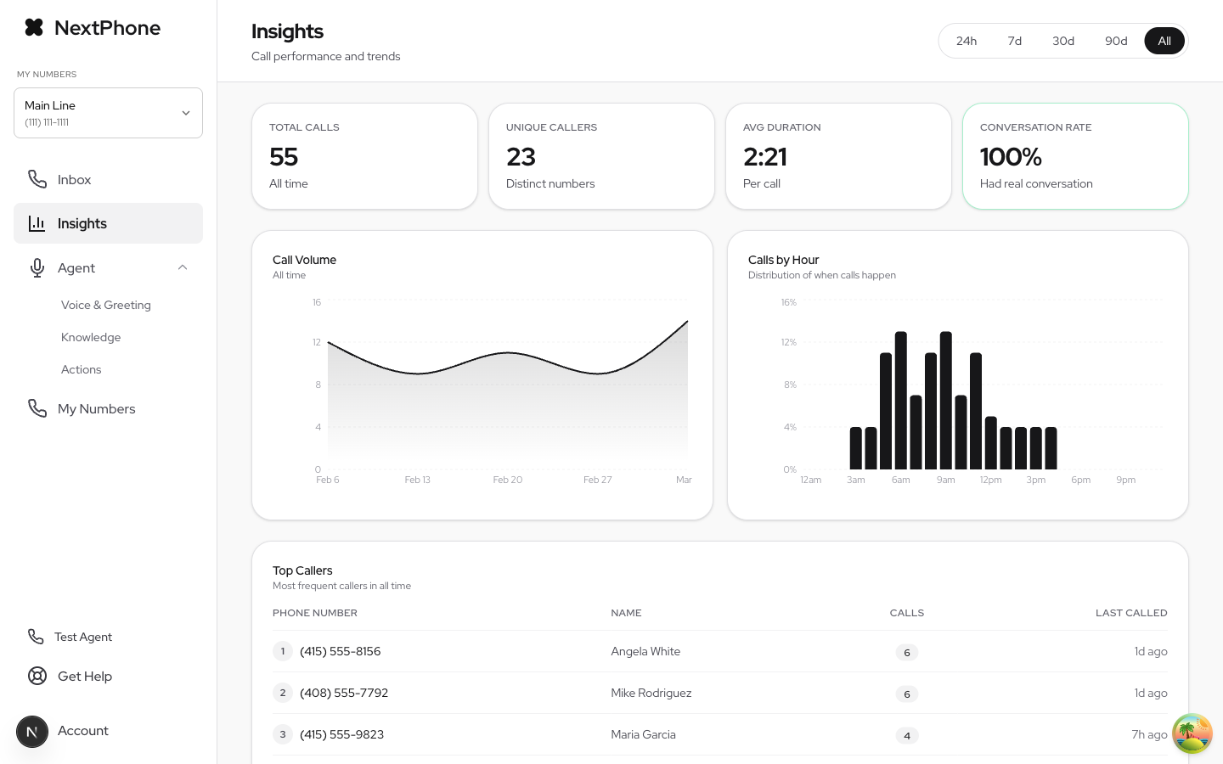Screen dimensions: 1223x764
Task: Open caller row (415) 555-8156
Action: point(720,651)
